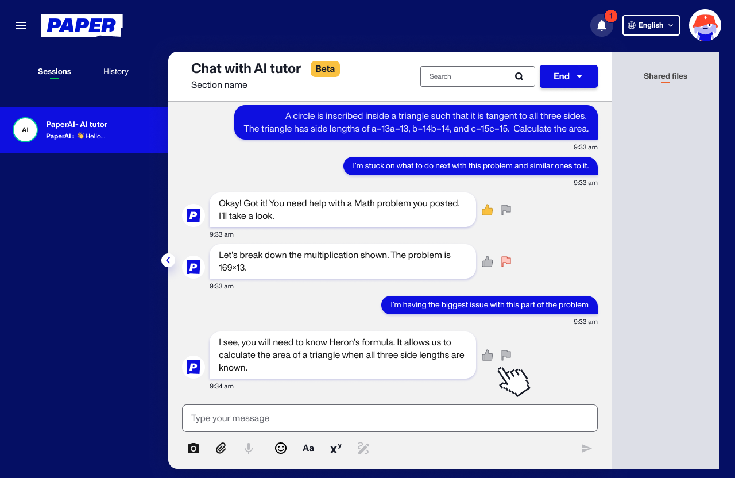The image size is (735, 478).
Task: Click the AI avatar circle in session list
Action: pyautogui.click(x=25, y=130)
